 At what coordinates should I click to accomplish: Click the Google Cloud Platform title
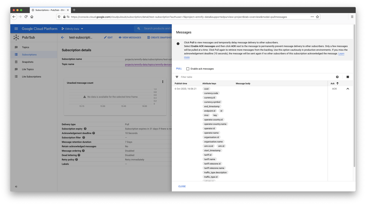coord(40,29)
